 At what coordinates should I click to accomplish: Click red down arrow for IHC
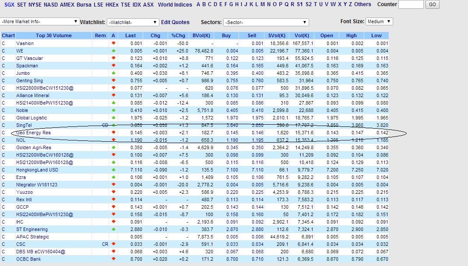(113, 222)
